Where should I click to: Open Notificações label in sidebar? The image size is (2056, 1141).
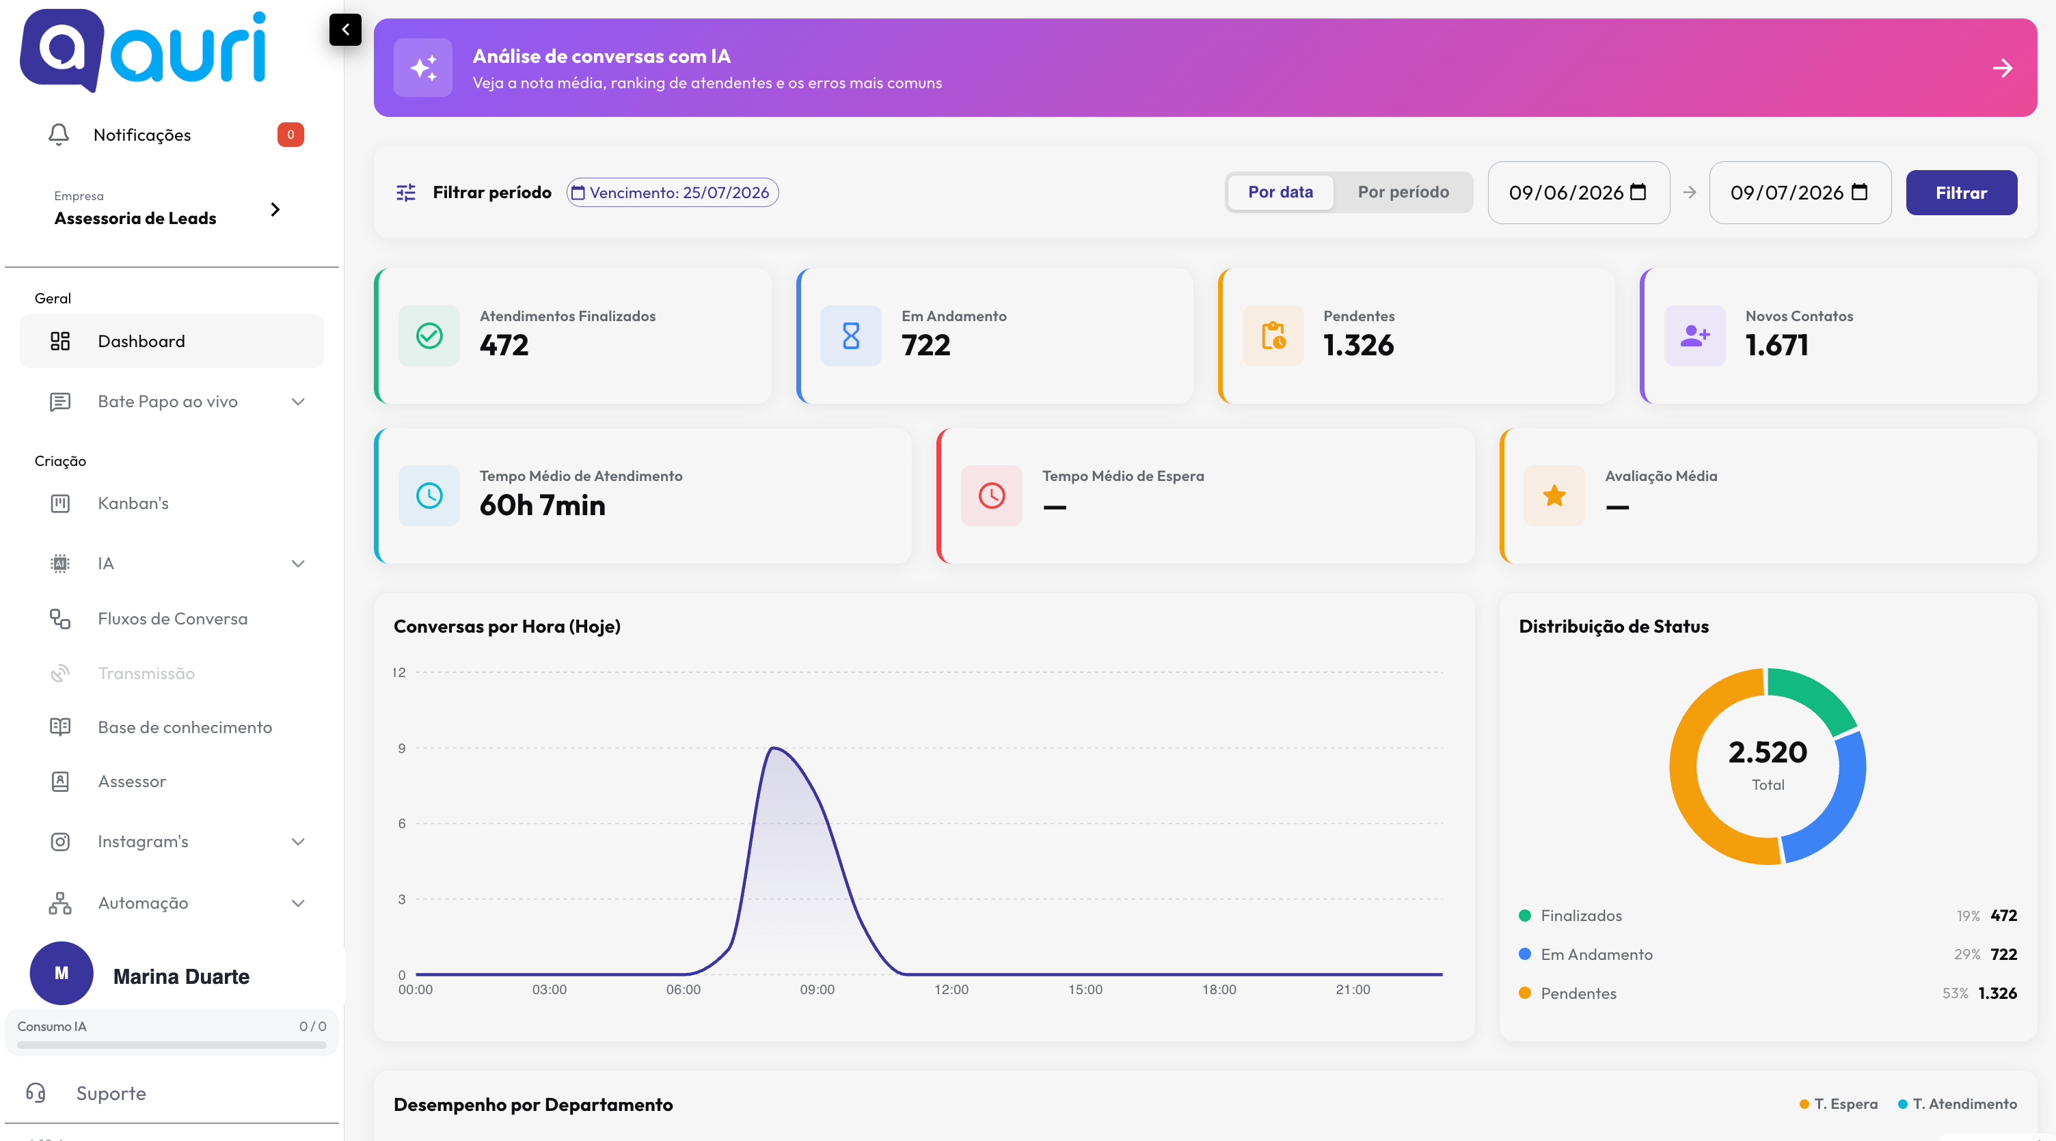click(x=142, y=135)
